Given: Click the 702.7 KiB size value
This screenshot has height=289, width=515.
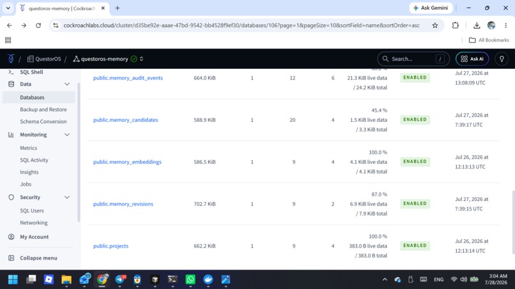Looking at the screenshot, I should (x=204, y=204).
